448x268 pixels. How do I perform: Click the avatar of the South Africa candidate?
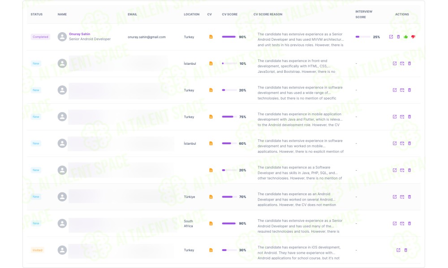click(x=62, y=224)
